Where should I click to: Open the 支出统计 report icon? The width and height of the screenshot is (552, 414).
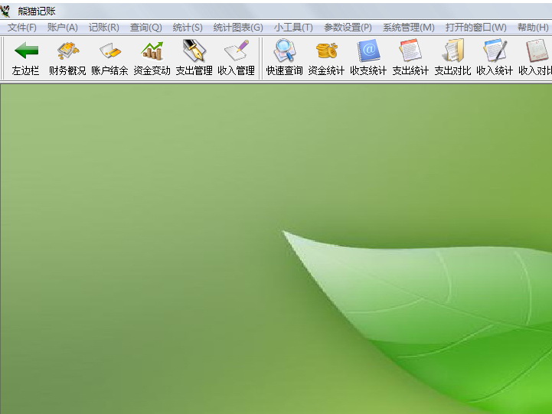(410, 52)
